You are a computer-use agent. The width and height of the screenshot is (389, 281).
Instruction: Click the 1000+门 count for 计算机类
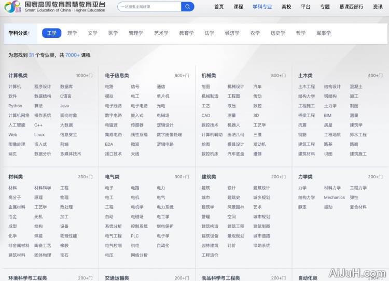[x=85, y=75]
